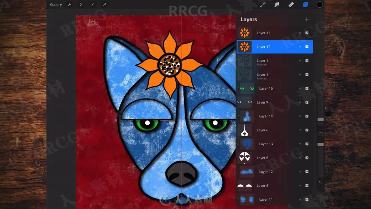
Task: Activate the Transform arrow tool
Action: pyautogui.click(x=104, y=5)
